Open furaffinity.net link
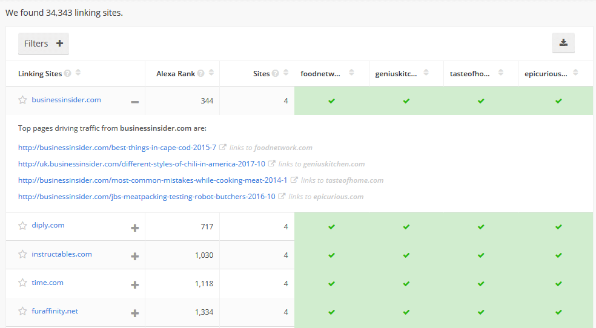The height and width of the screenshot is (328, 596). coord(55,311)
